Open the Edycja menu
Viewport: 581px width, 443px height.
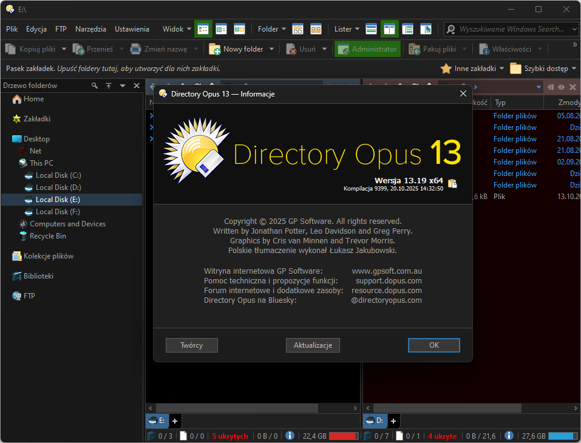36,29
